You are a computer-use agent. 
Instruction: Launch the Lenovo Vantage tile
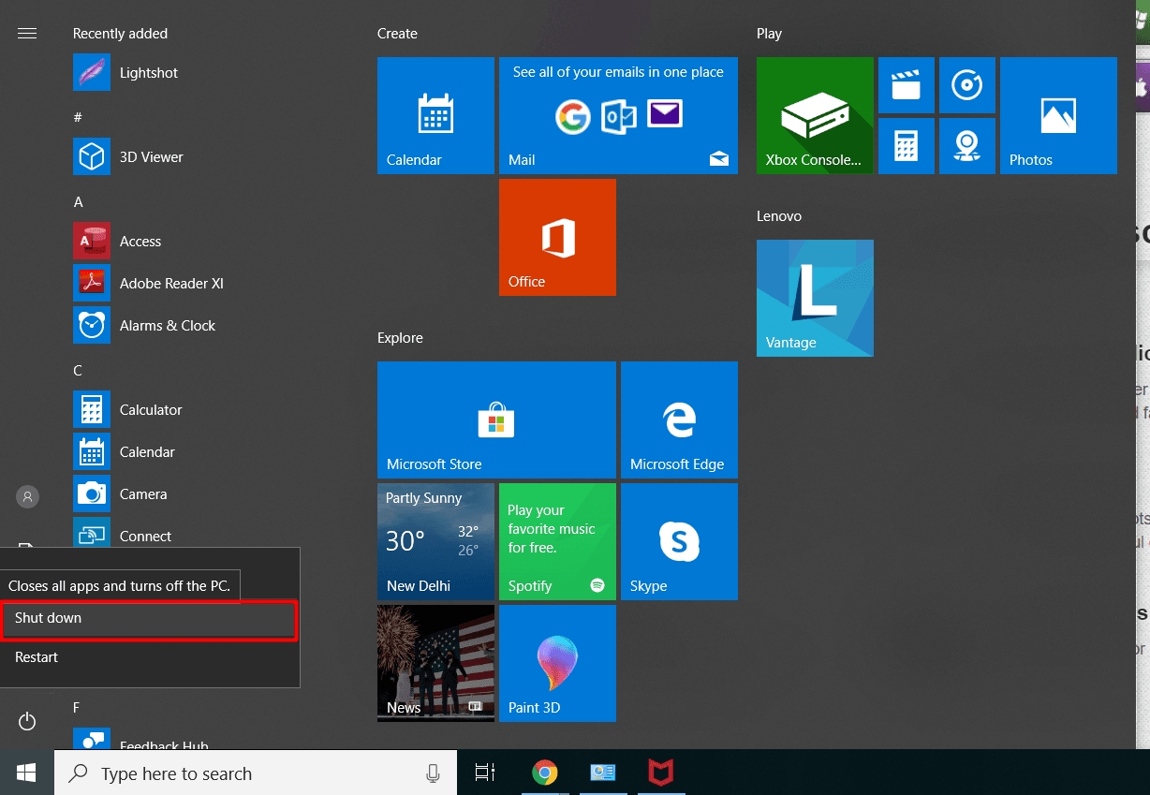pos(815,298)
